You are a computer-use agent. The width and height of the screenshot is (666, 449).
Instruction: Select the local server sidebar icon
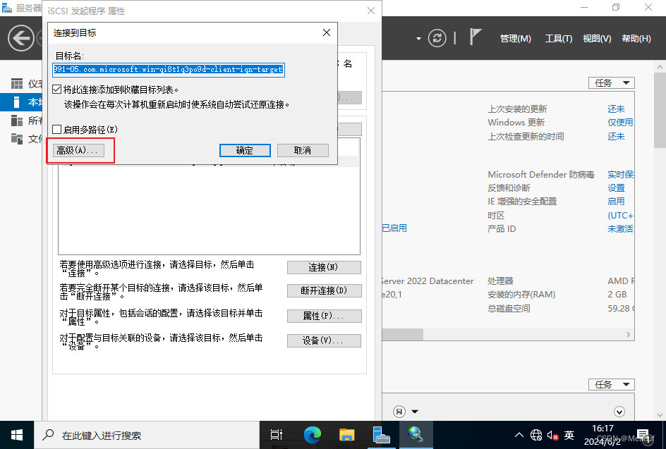click(x=16, y=102)
